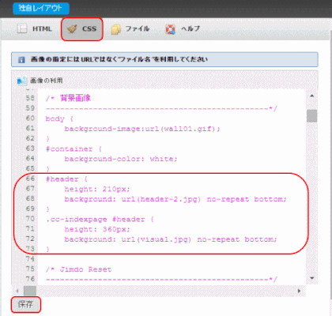Screen dimensions: 332x316
Task: Click the vertical scrollbar down arrow
Action: 312,278
